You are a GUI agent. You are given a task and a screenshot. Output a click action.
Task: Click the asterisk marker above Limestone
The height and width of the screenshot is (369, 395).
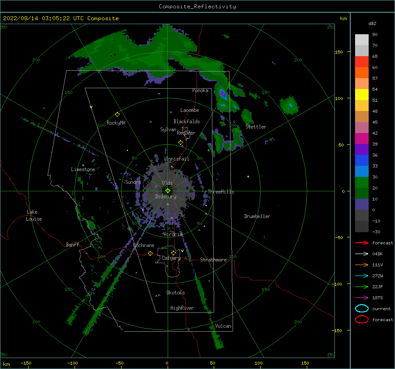click(83, 165)
